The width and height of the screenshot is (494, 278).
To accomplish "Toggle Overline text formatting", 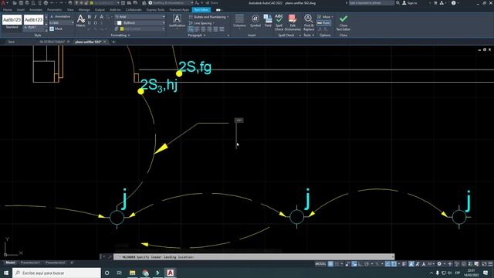I will tap(96, 23).
